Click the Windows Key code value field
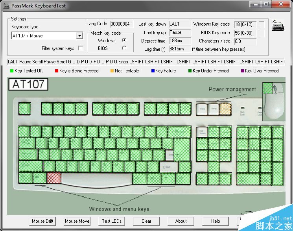Image resolution: width=293 pixels, height=231 pixels. point(245,24)
